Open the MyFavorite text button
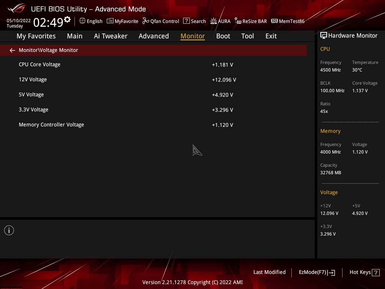 [x=126, y=21]
